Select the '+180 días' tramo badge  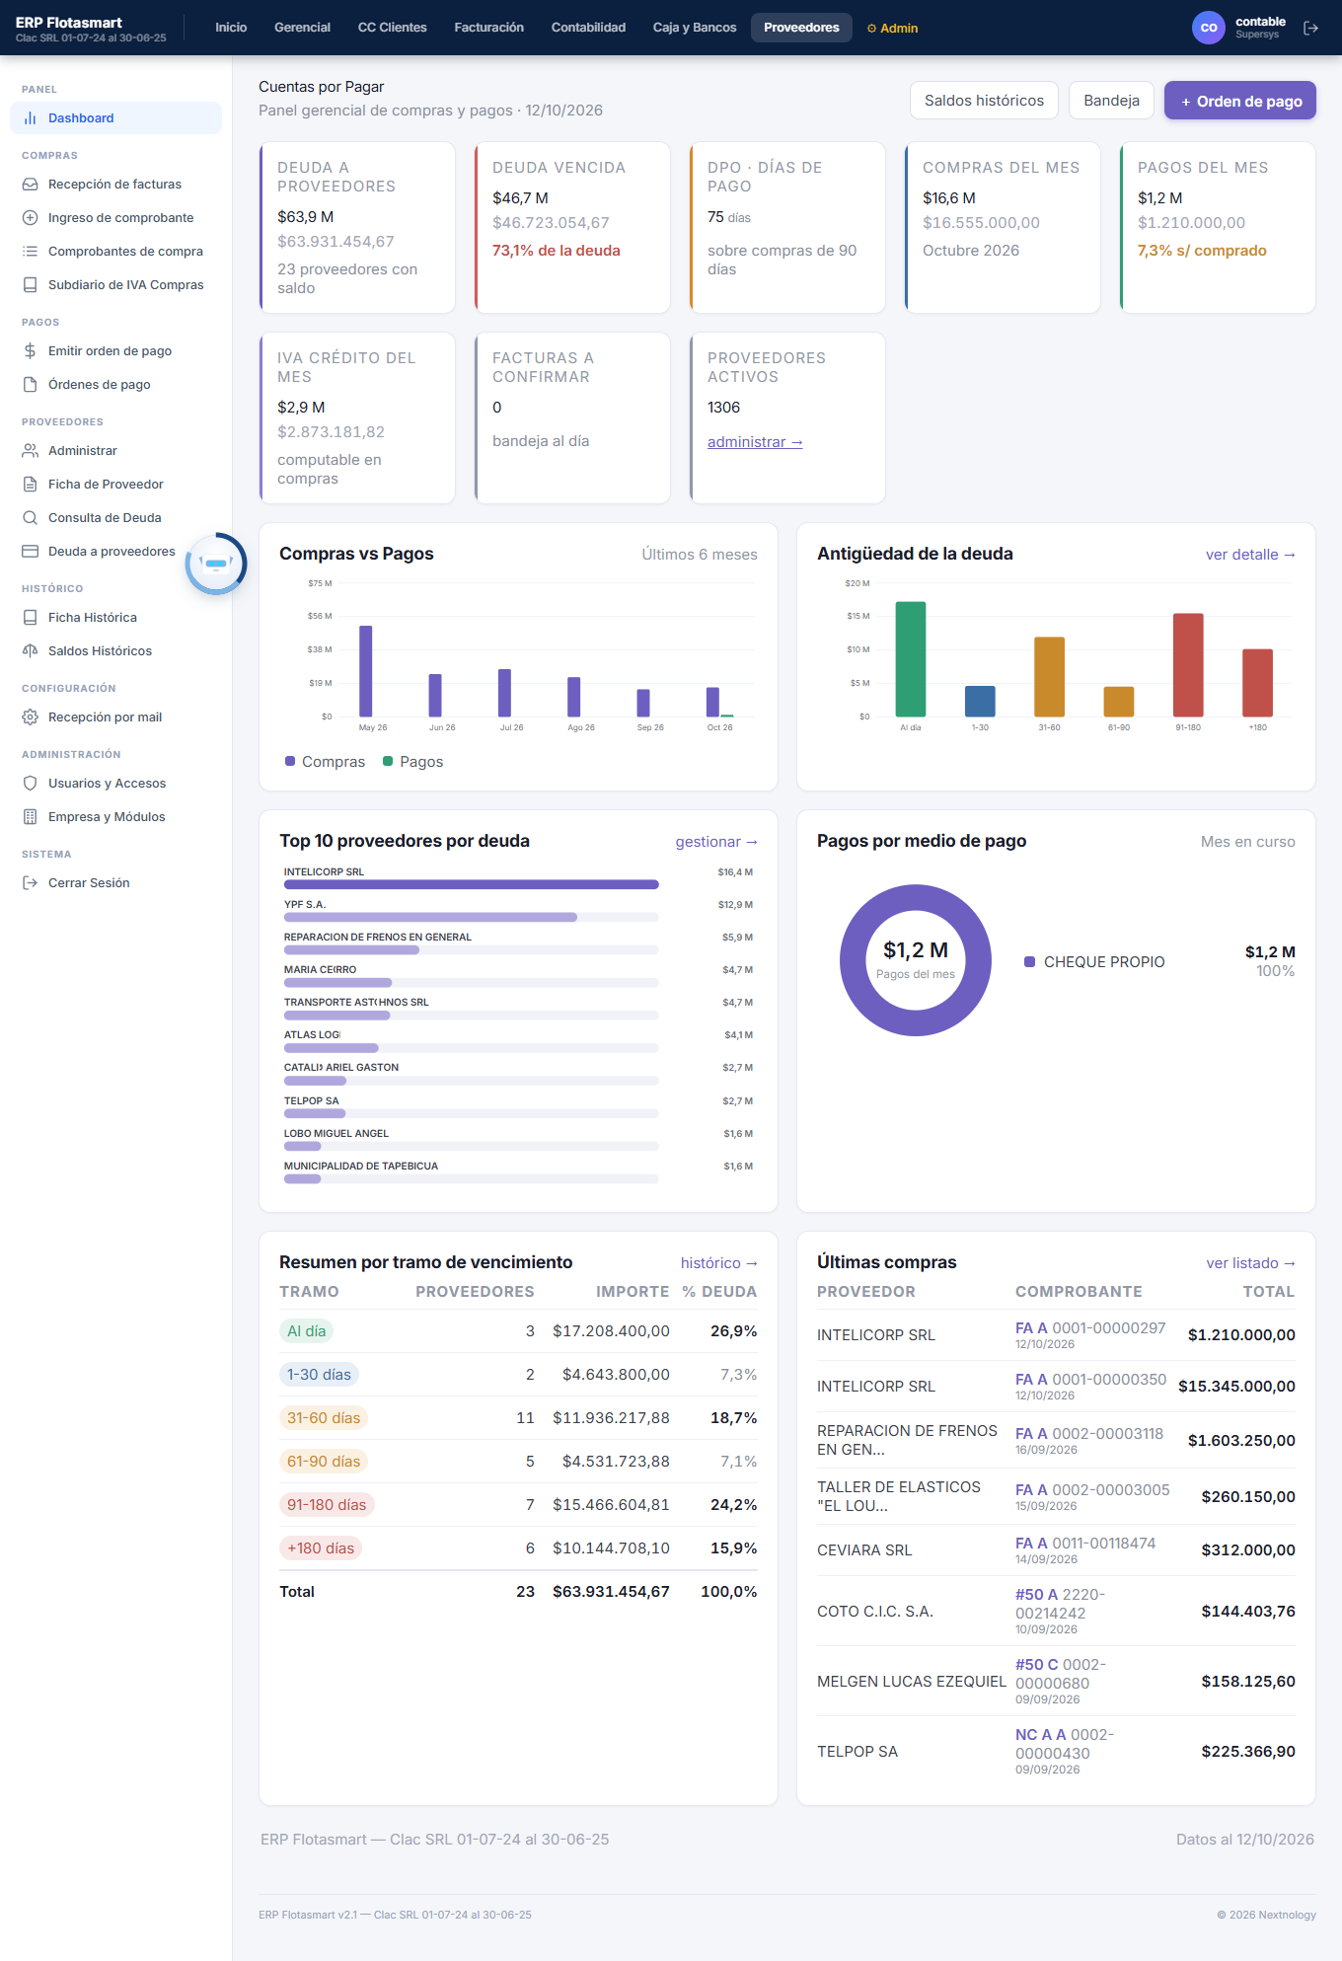point(321,1548)
